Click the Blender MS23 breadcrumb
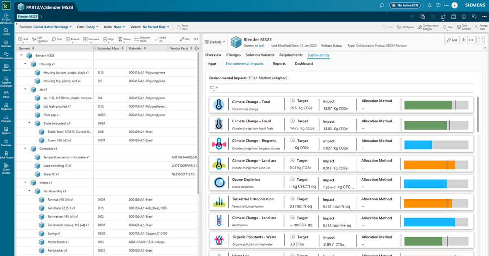 tap(28, 17)
